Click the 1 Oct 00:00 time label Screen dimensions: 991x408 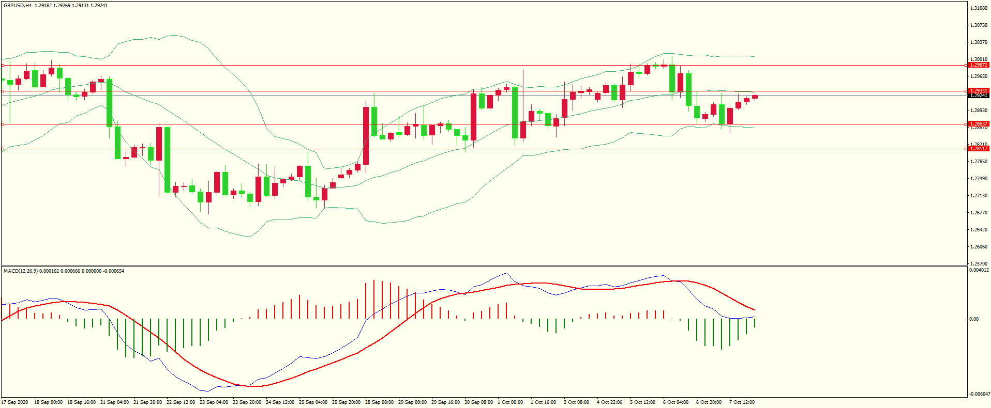510,402
